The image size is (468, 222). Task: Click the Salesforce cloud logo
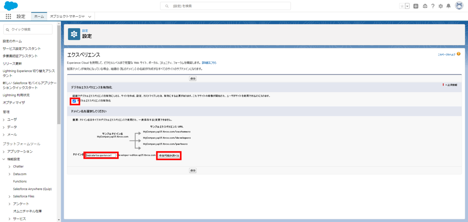click(x=11, y=6)
